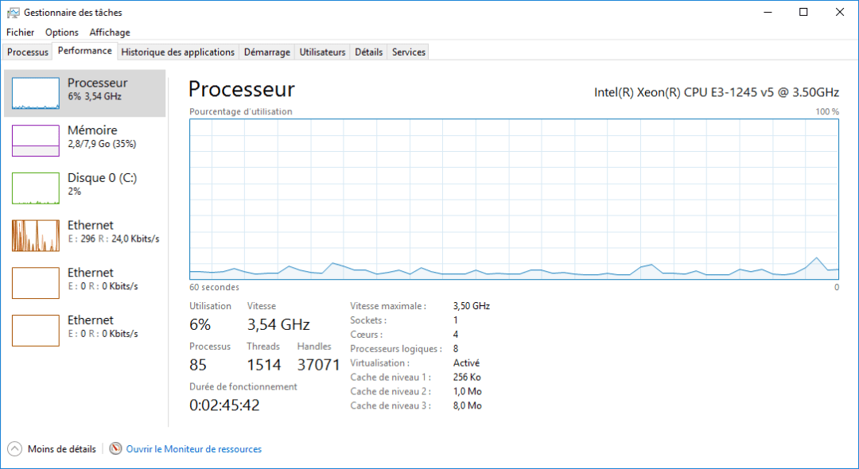Go to the Démarrage tab
The image size is (859, 469).
(266, 52)
